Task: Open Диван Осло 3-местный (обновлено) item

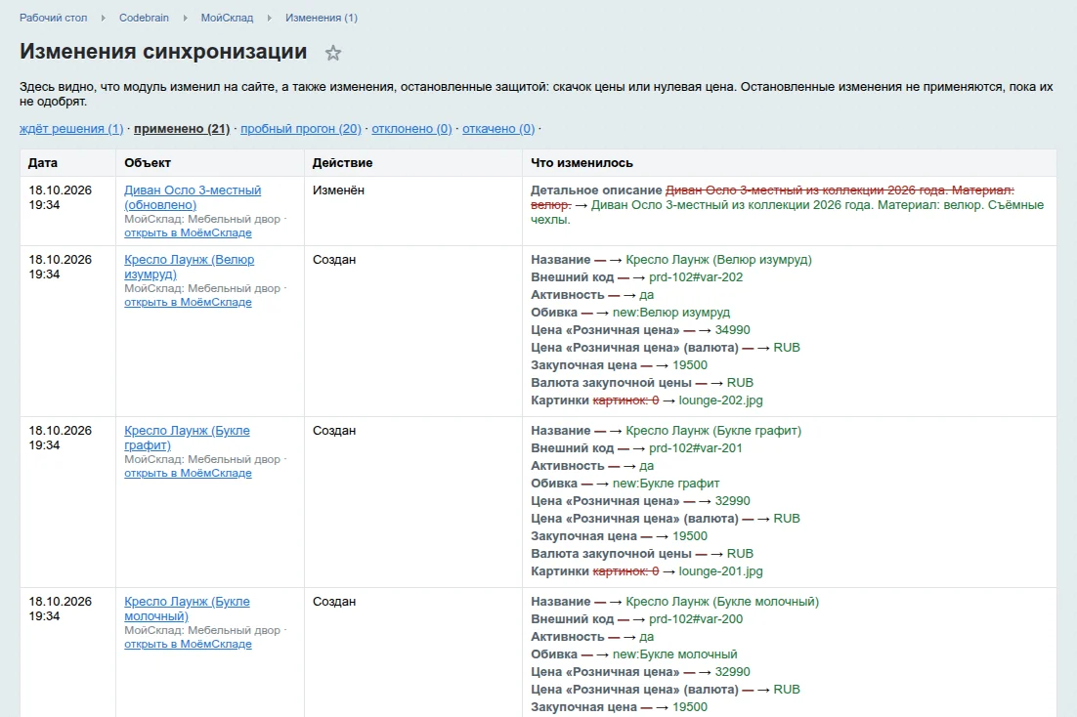Action: (193, 197)
